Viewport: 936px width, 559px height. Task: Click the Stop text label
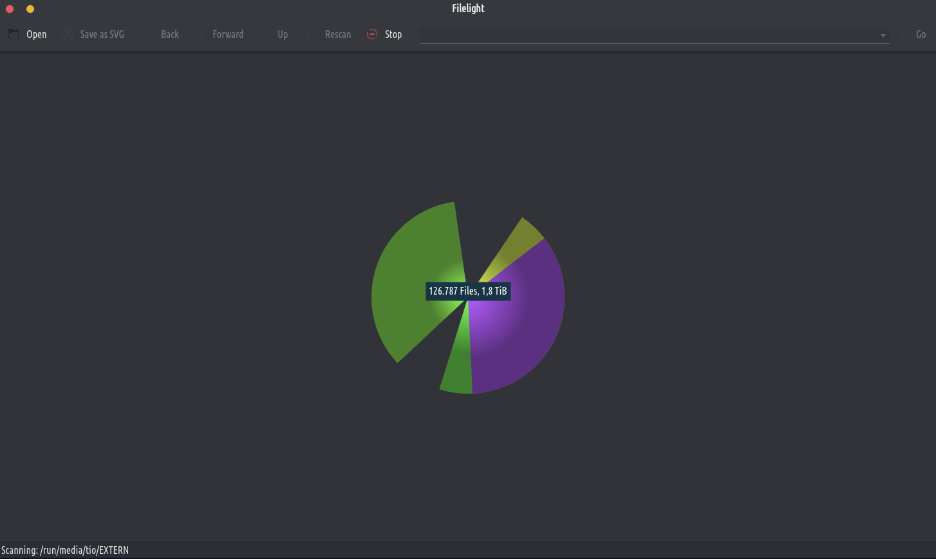point(393,34)
